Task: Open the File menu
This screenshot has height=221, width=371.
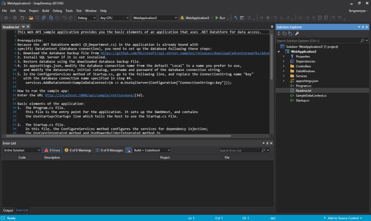Action: 5,11
